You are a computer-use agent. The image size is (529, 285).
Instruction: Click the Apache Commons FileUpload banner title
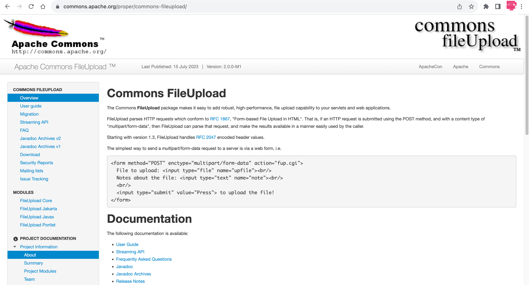tap(65, 67)
